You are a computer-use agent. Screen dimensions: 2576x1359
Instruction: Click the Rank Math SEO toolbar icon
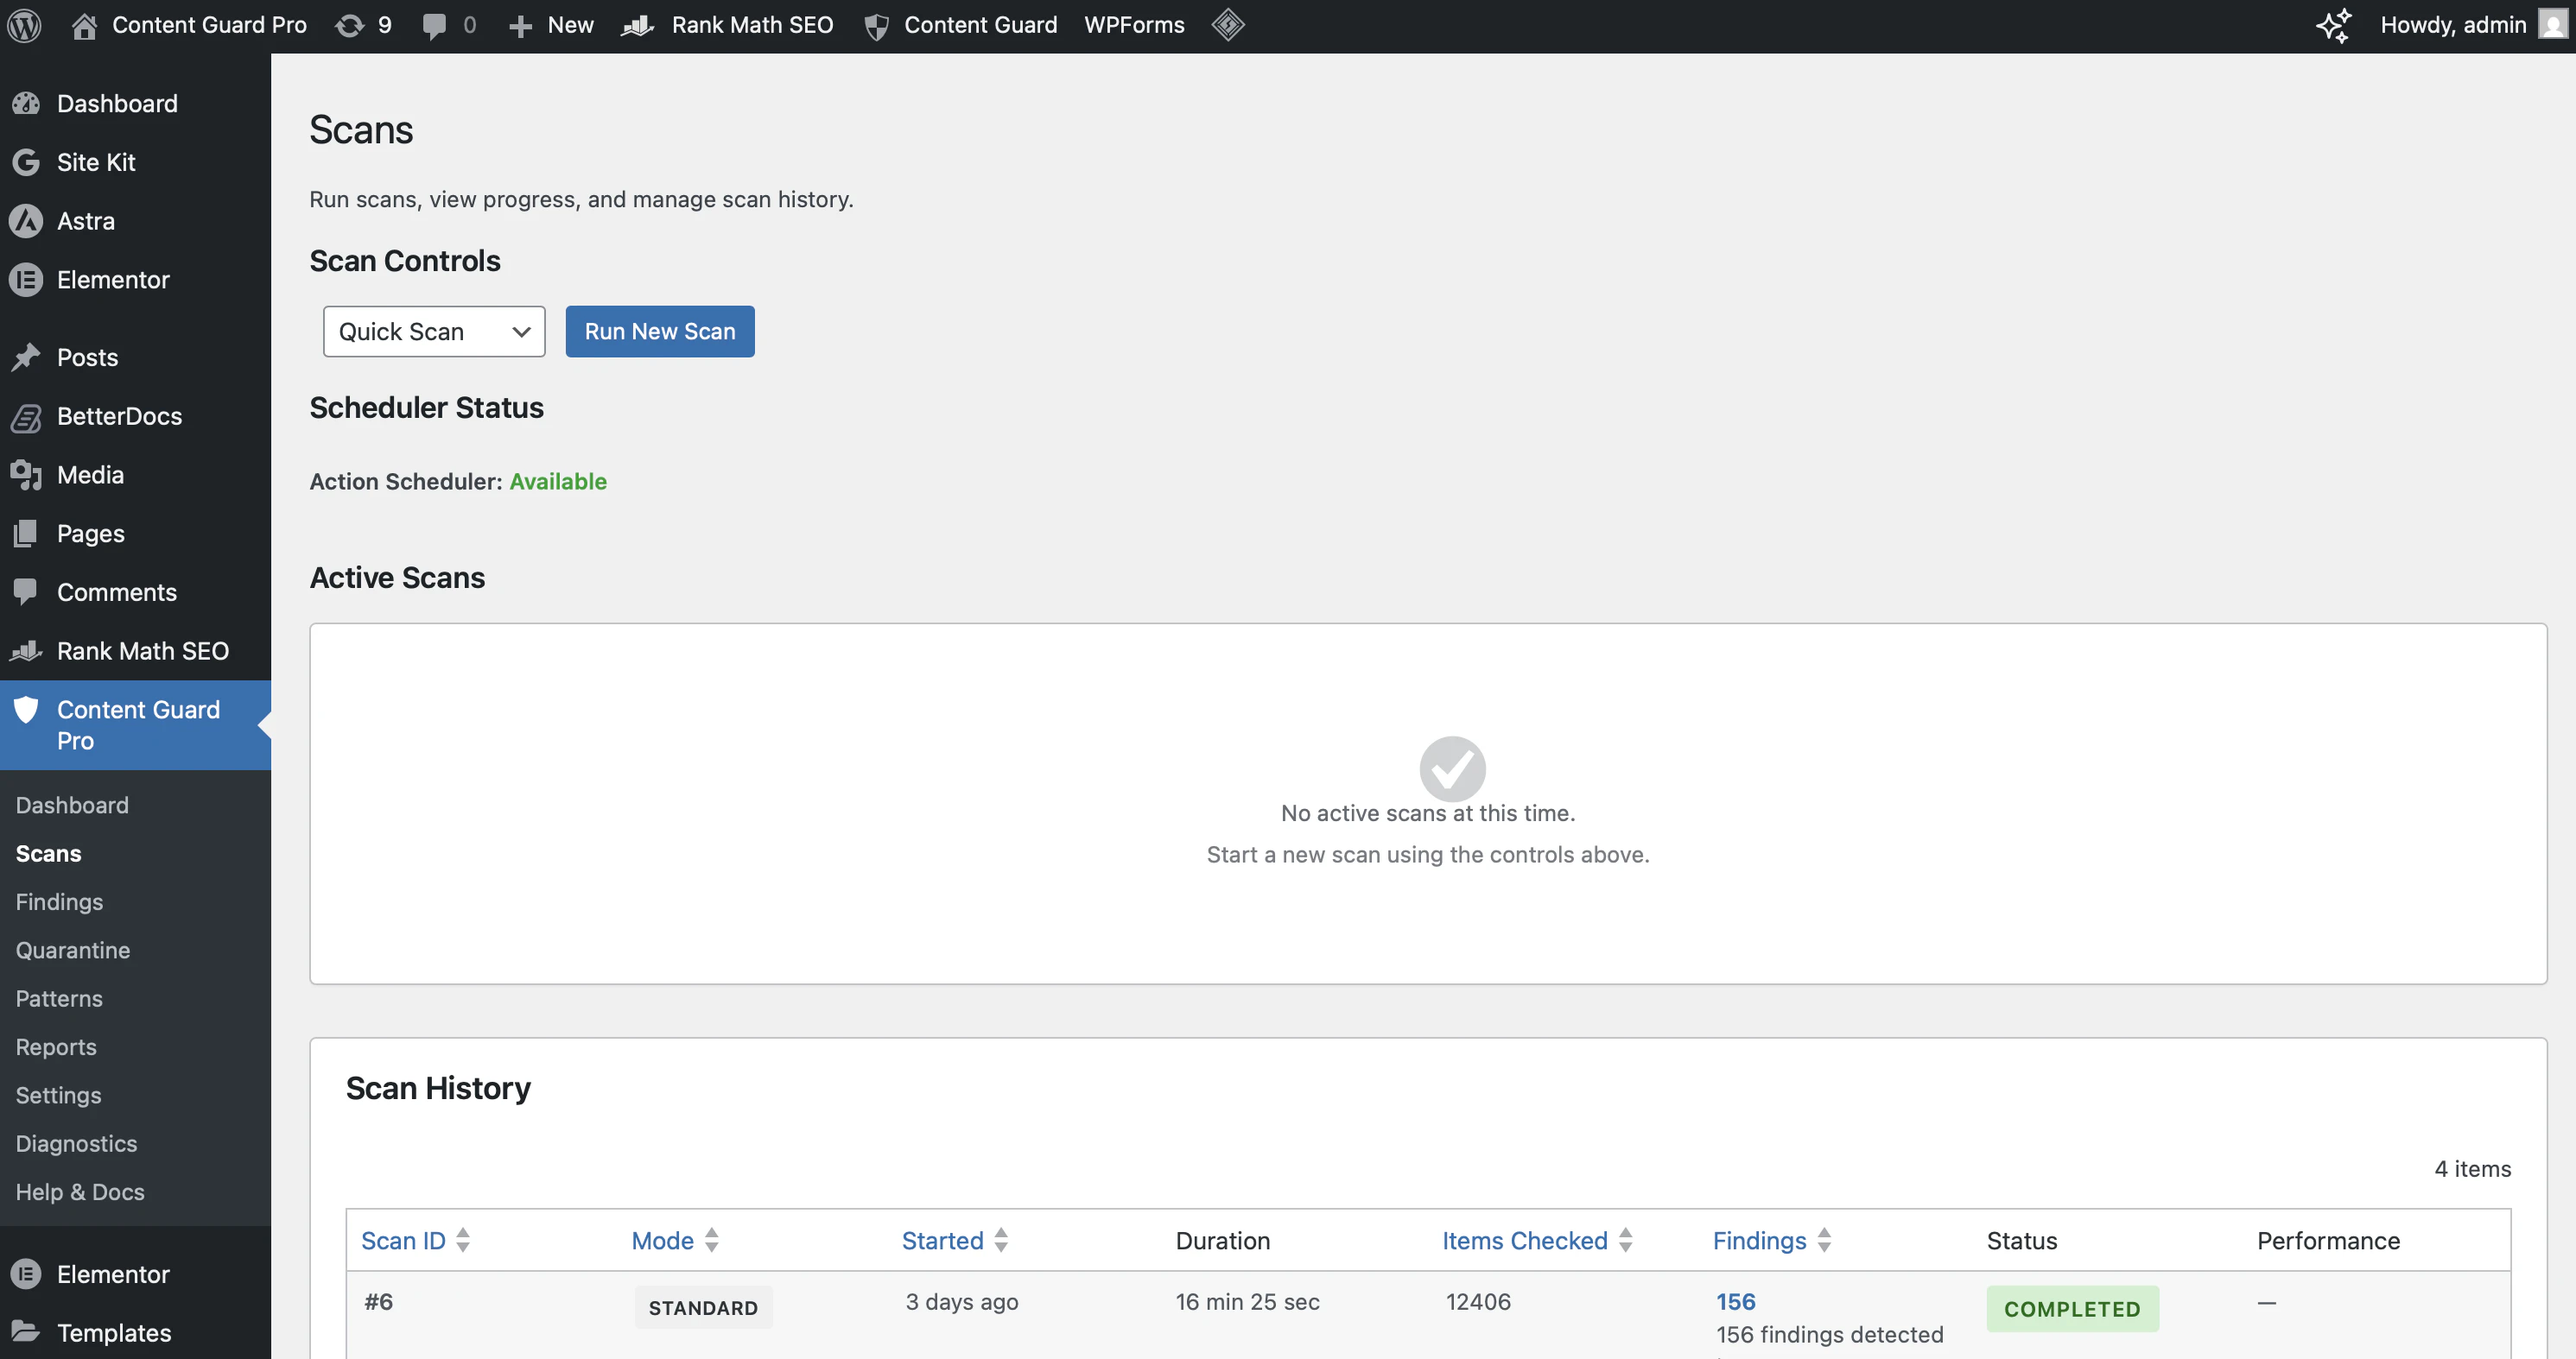pos(637,25)
